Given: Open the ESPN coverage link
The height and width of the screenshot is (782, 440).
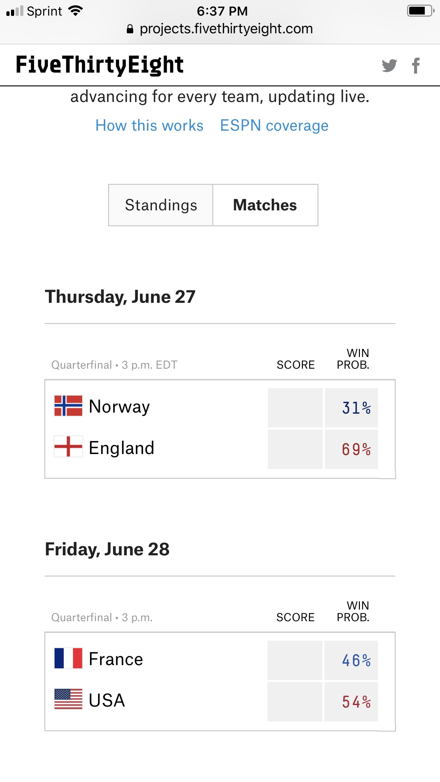Looking at the screenshot, I should (x=274, y=126).
